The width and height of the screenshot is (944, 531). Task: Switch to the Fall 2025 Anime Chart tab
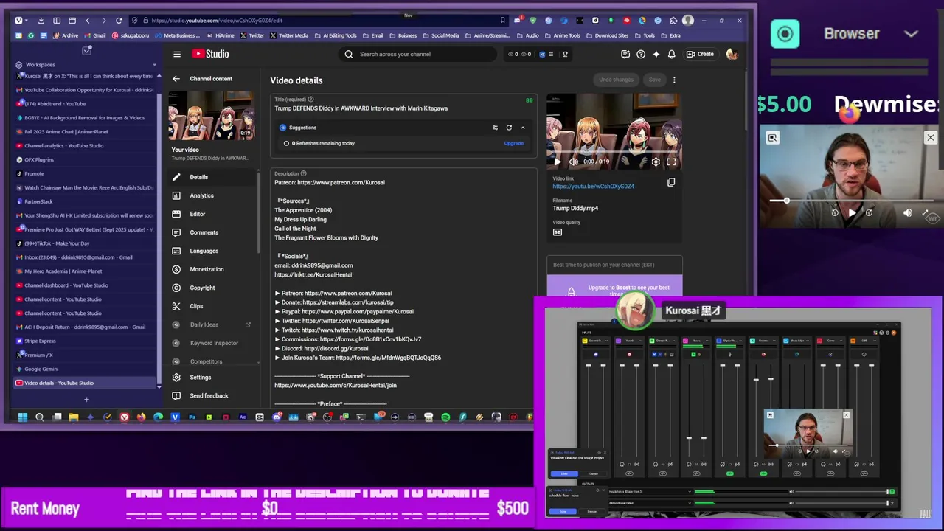point(85,131)
